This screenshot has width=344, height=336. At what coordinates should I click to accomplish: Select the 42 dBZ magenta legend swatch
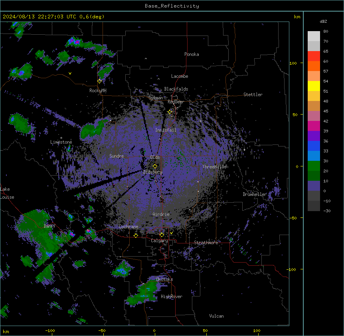point(314,126)
